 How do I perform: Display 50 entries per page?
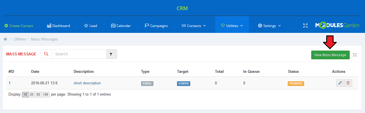tap(38, 94)
